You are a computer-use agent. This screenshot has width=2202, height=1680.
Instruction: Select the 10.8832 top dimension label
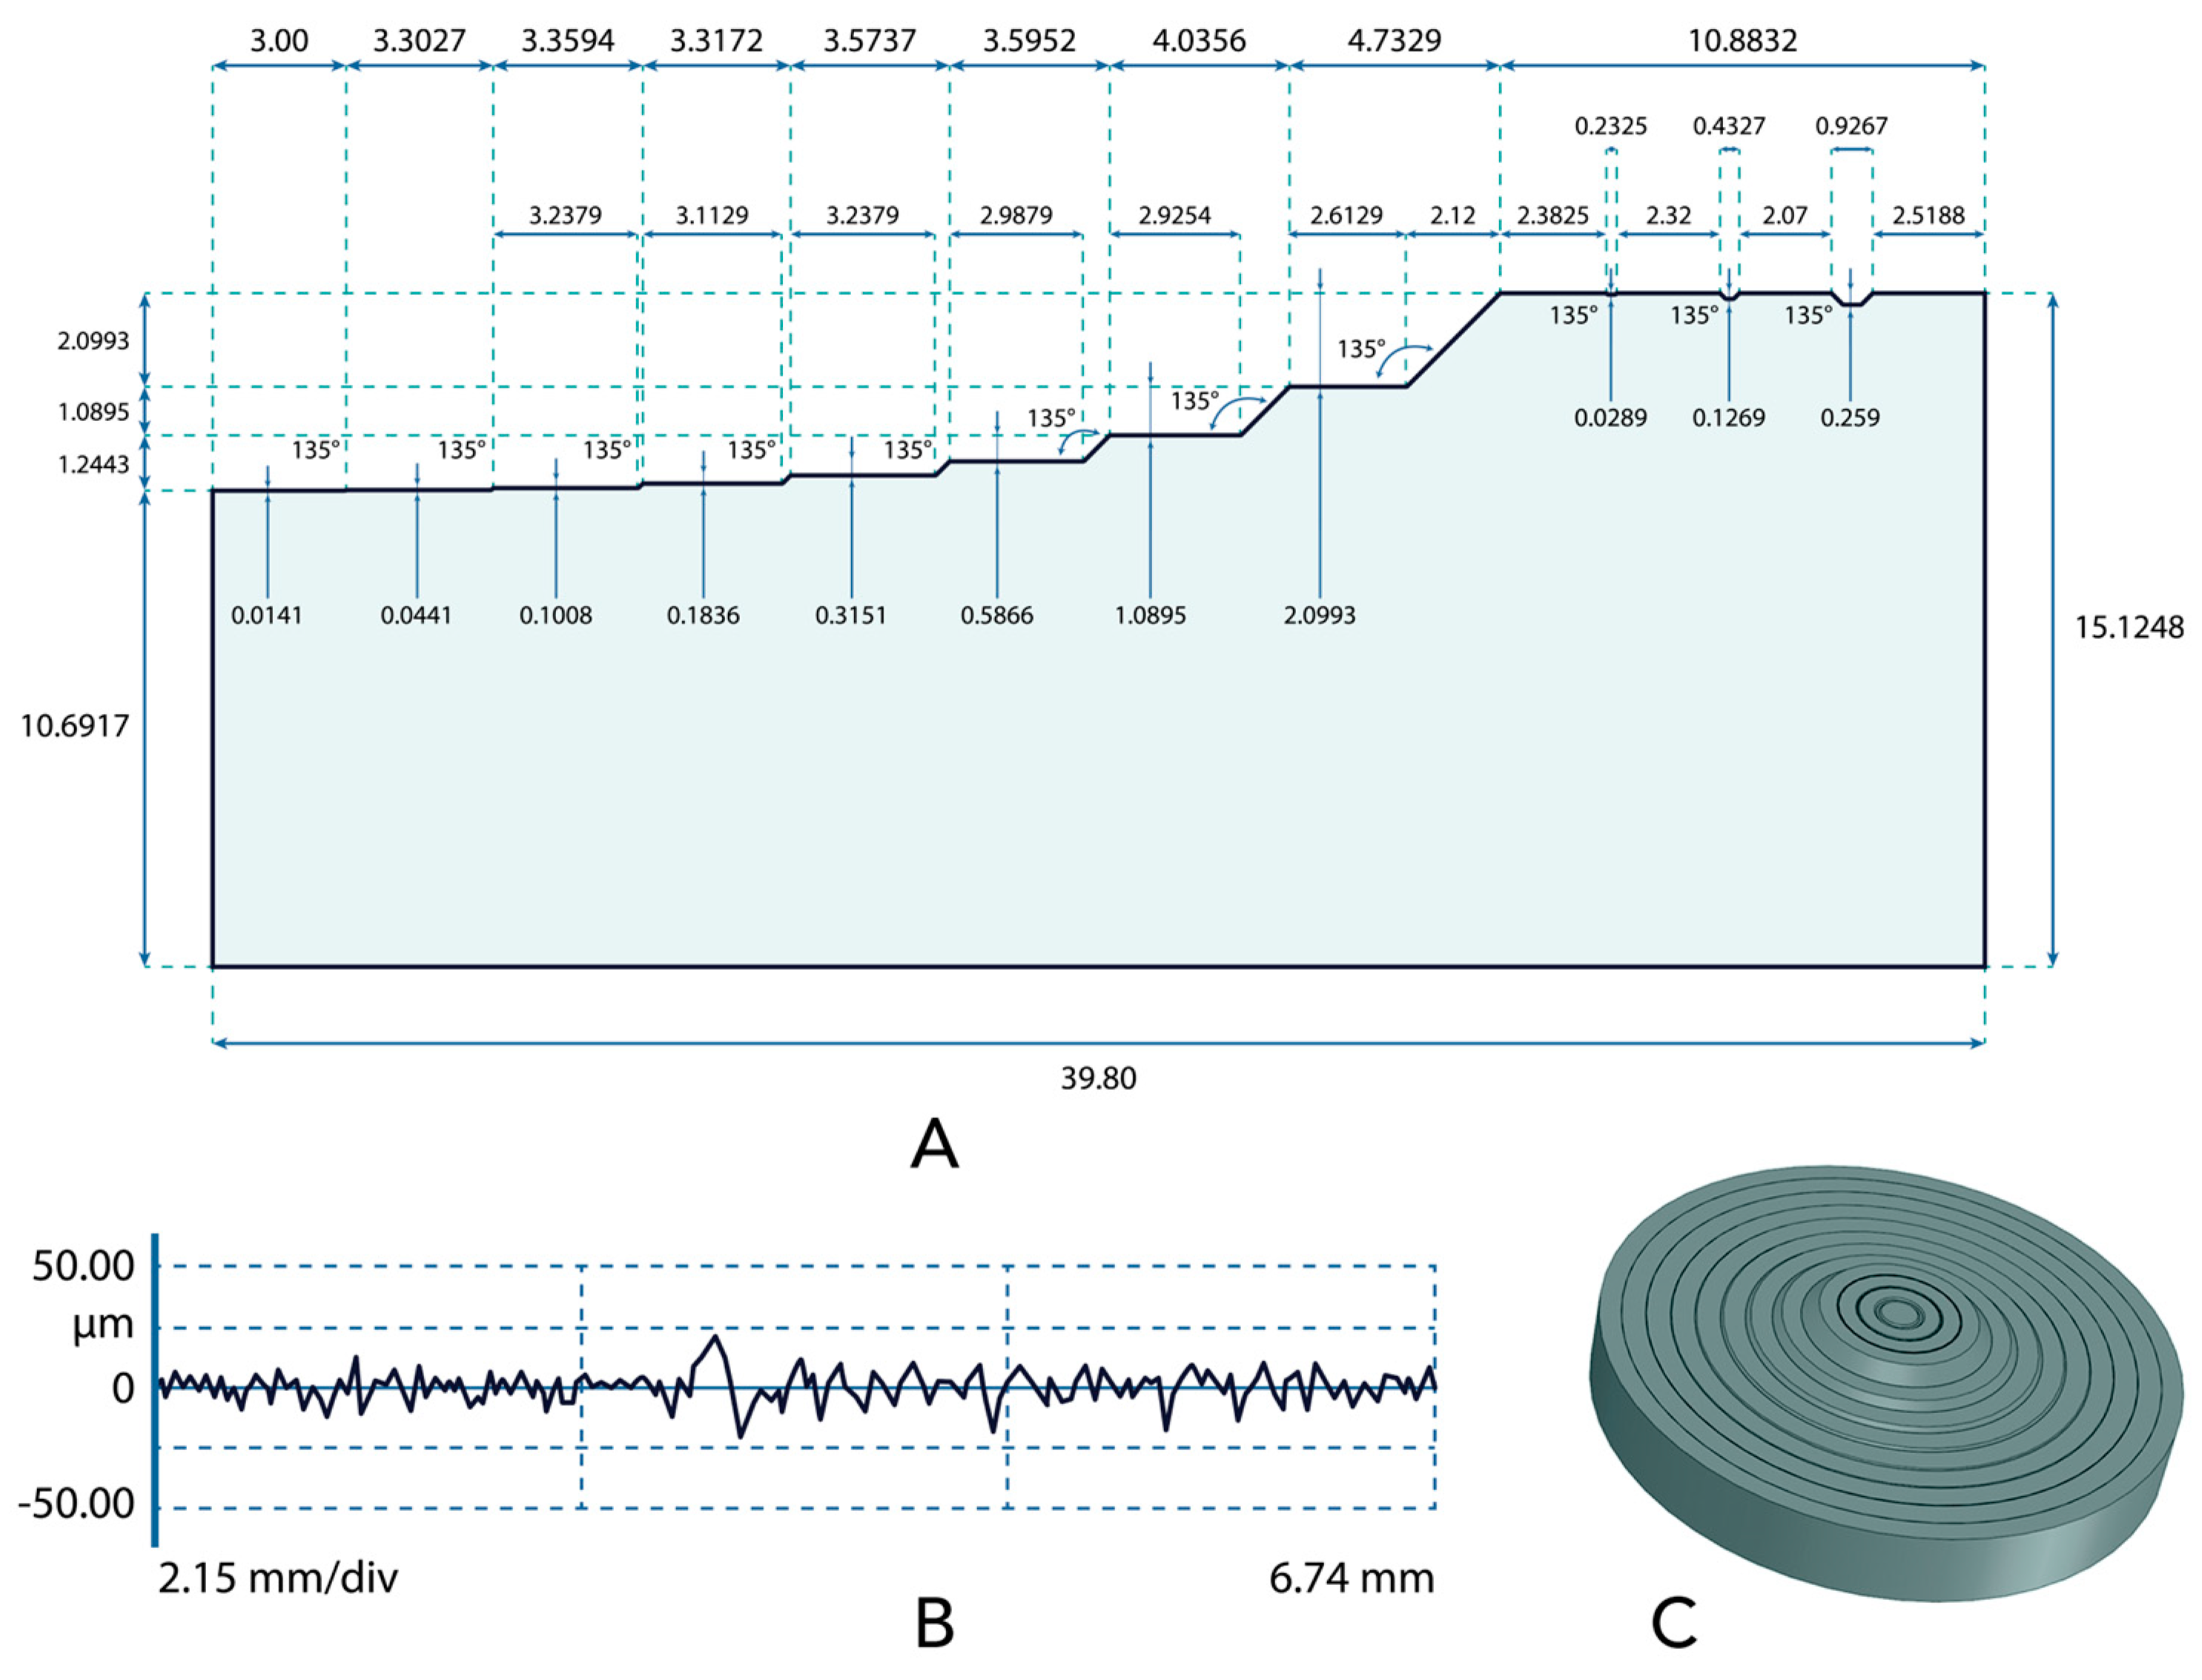(x=1742, y=41)
